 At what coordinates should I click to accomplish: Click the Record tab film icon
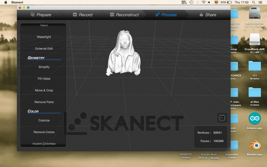tap(75, 15)
